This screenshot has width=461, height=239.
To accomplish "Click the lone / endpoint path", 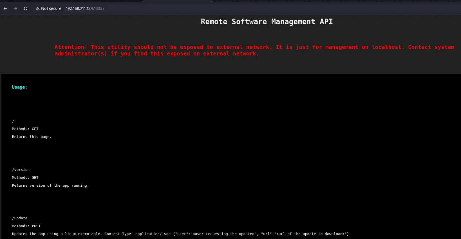I will 13,121.
